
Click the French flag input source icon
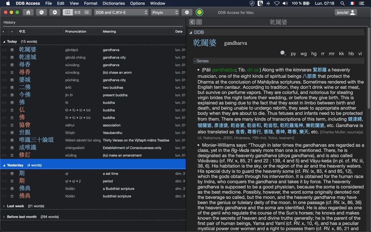[352, 3]
